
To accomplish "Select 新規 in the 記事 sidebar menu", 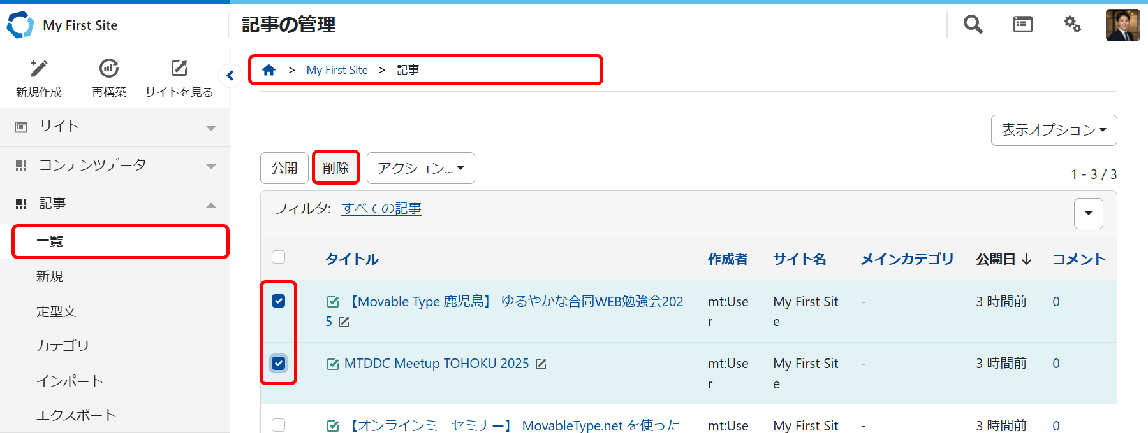I will (x=50, y=276).
